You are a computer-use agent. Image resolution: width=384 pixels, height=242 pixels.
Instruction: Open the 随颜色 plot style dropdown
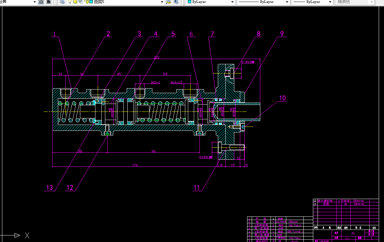click(371, 2)
